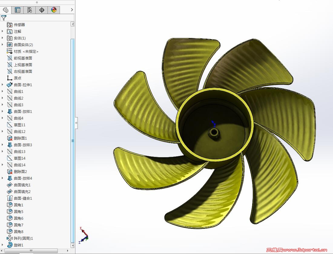Select the fan hub center shaft
This screenshot has width=333, height=254.
(x=214, y=133)
